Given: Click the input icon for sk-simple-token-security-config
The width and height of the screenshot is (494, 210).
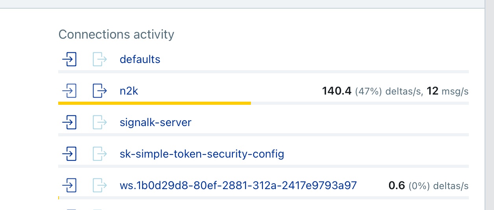Looking at the screenshot, I should [x=69, y=154].
